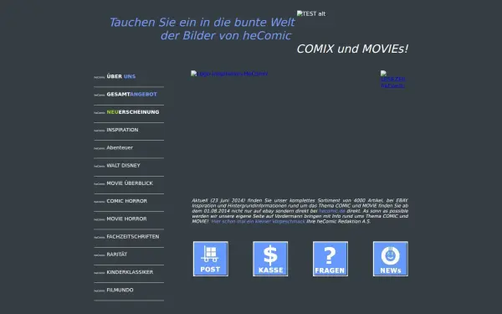The image size is (502, 314).
Task: Select COMIC HORROR category
Action: pyautogui.click(x=127, y=201)
